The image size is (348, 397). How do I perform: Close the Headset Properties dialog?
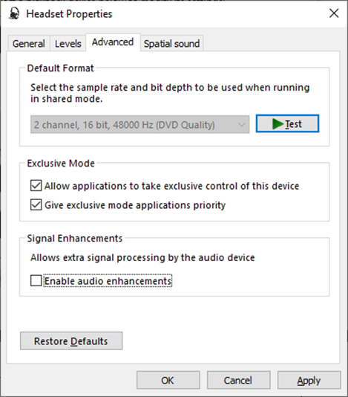coord(334,13)
